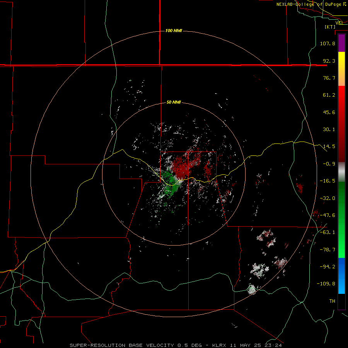Select the -78.7 scale value
This screenshot has height=348, width=348.
(328, 250)
